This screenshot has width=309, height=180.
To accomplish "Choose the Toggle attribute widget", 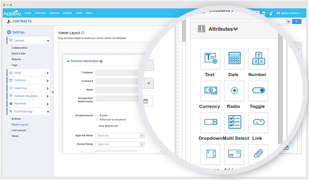I will pyautogui.click(x=258, y=91).
